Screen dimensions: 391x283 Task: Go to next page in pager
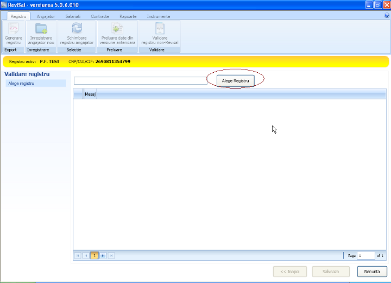[103, 256]
